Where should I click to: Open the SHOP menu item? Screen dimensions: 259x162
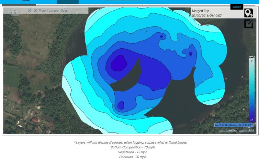tap(26, 1)
